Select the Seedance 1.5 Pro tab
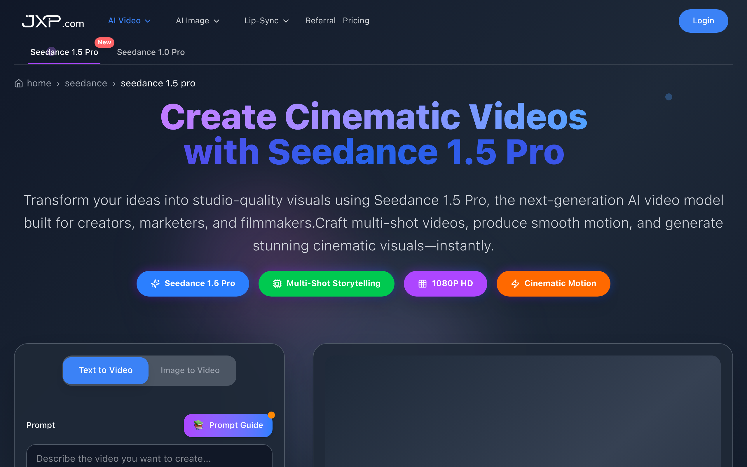The width and height of the screenshot is (747, 467). (64, 52)
